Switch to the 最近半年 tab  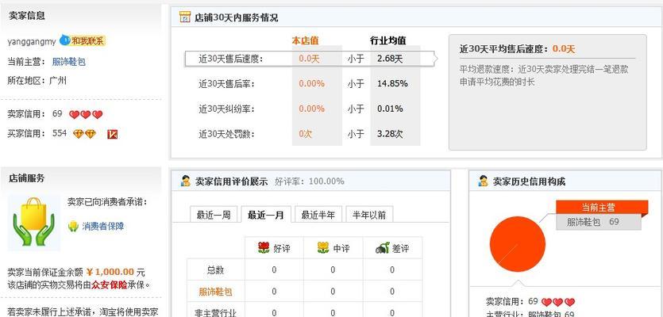click(318, 215)
